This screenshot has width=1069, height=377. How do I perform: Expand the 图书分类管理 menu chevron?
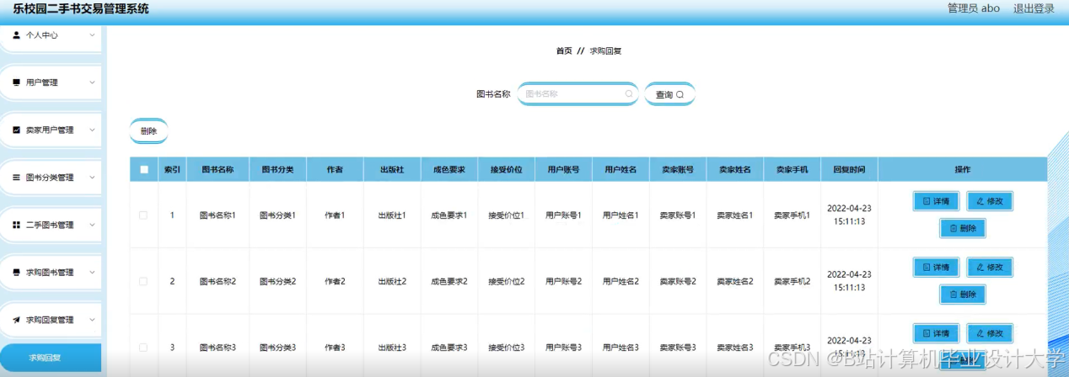point(92,178)
